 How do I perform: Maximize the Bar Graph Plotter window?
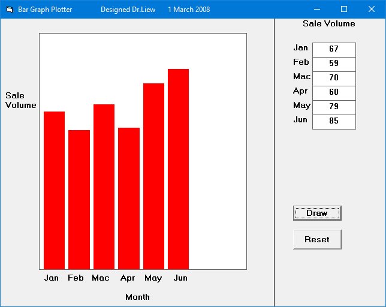(344, 10)
